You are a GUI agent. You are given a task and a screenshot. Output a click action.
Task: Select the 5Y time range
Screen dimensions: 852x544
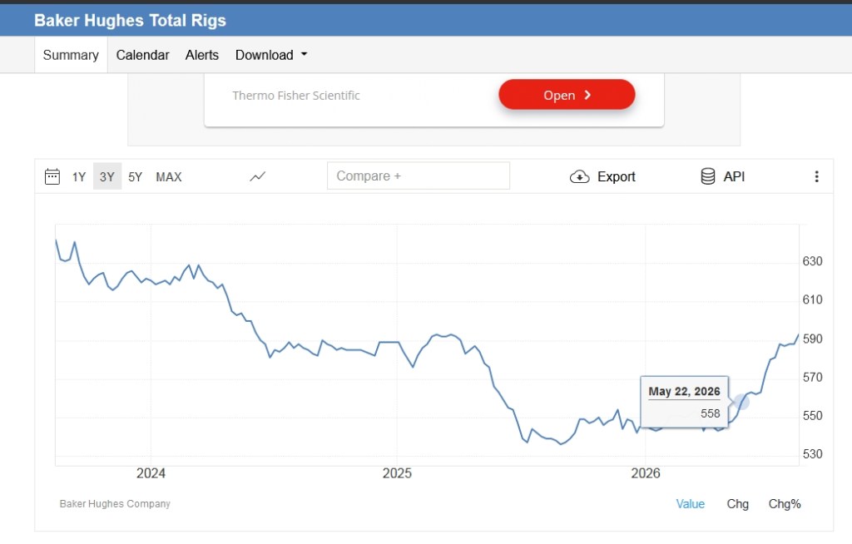(136, 177)
